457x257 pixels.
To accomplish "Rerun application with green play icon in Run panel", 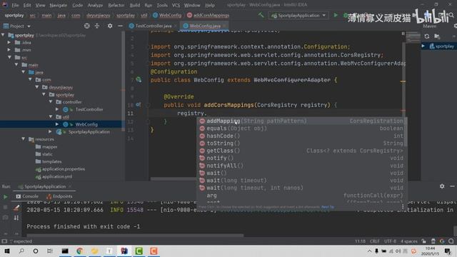I will 5,197.
